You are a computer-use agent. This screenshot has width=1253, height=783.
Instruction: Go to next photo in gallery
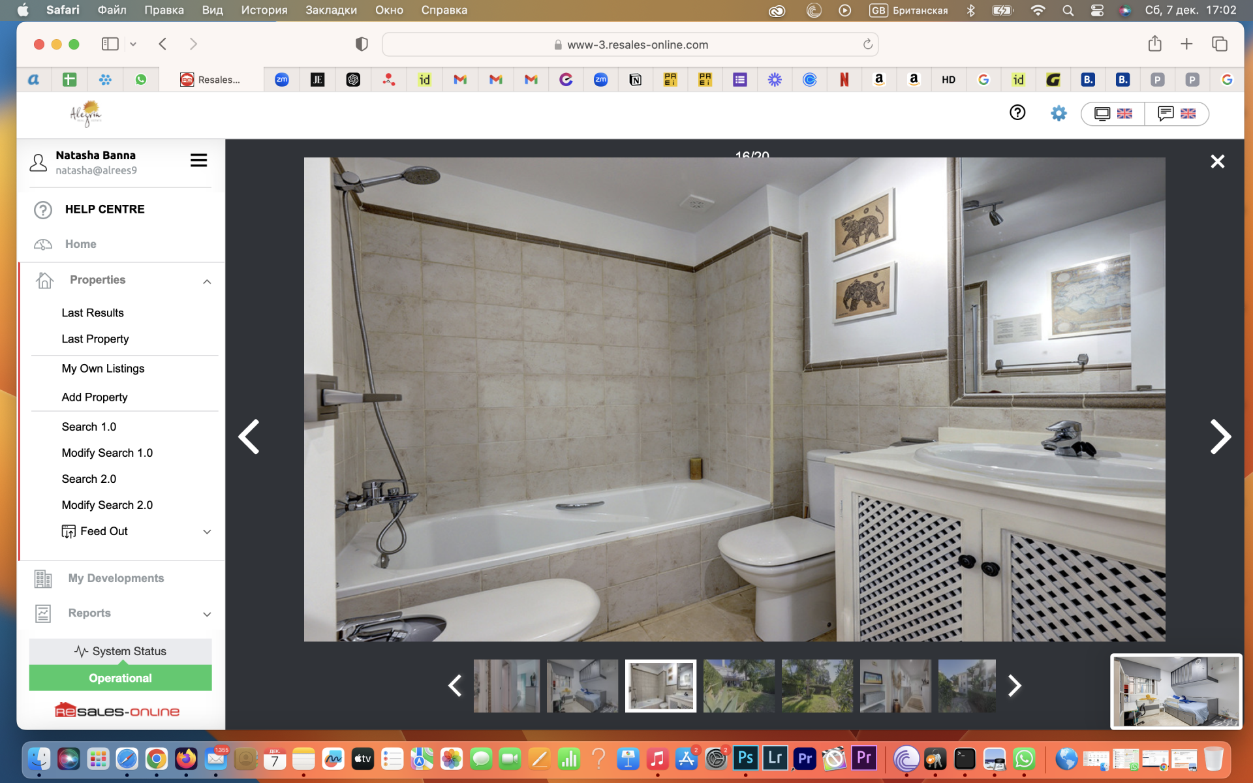[x=1220, y=437]
